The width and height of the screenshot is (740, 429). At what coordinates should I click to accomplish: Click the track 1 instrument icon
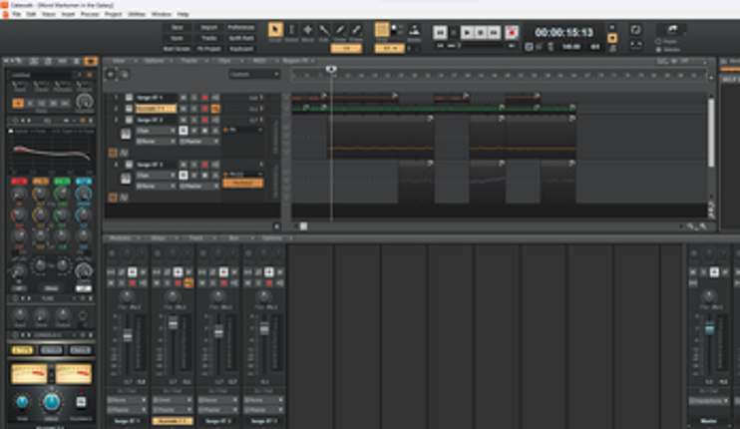click(x=129, y=97)
